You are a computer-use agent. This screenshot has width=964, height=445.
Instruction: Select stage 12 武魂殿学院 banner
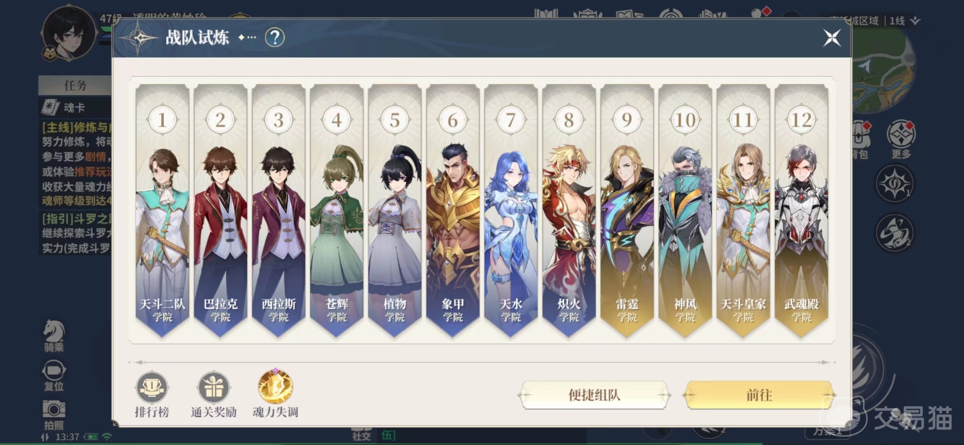801,210
